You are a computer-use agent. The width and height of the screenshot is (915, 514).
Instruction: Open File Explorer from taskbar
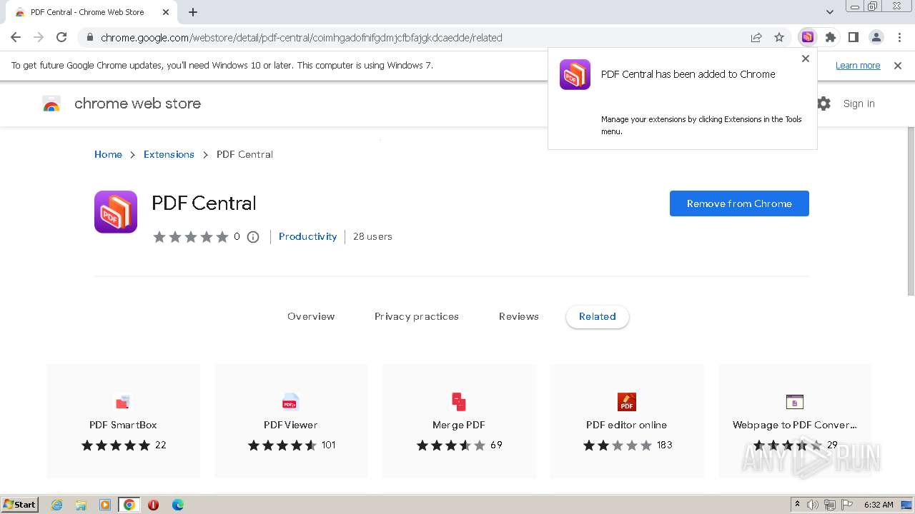point(81,505)
